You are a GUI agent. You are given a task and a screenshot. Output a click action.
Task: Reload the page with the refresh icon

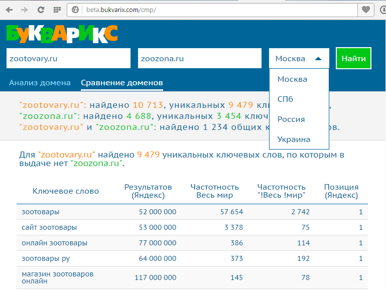coord(41,10)
